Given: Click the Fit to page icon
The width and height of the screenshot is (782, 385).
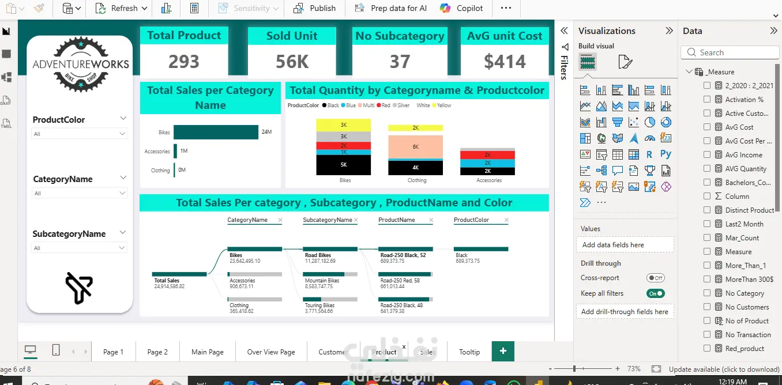Looking at the screenshot, I should pos(656,369).
